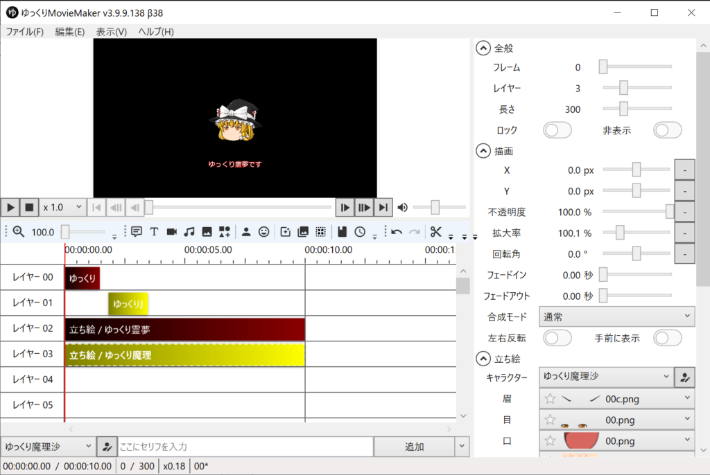710x475 pixels.
Task: Open the 目 00.png dropdown
Action: [616, 420]
